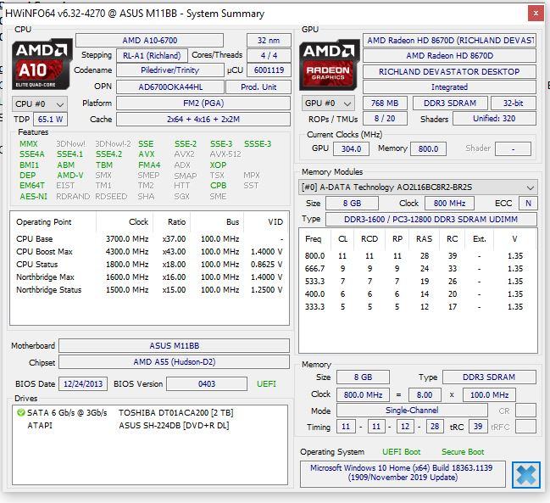Click the memory clock 800.0 MHz field
This screenshot has width=550, height=503.
click(363, 395)
